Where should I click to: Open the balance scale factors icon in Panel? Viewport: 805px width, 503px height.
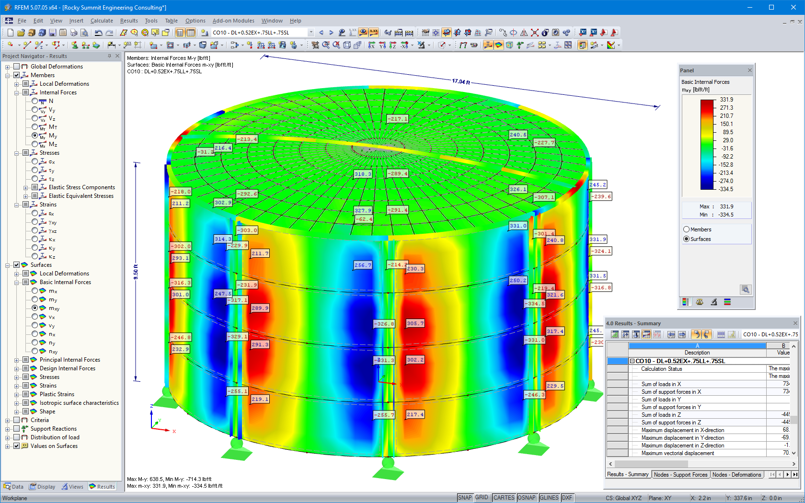click(x=700, y=302)
